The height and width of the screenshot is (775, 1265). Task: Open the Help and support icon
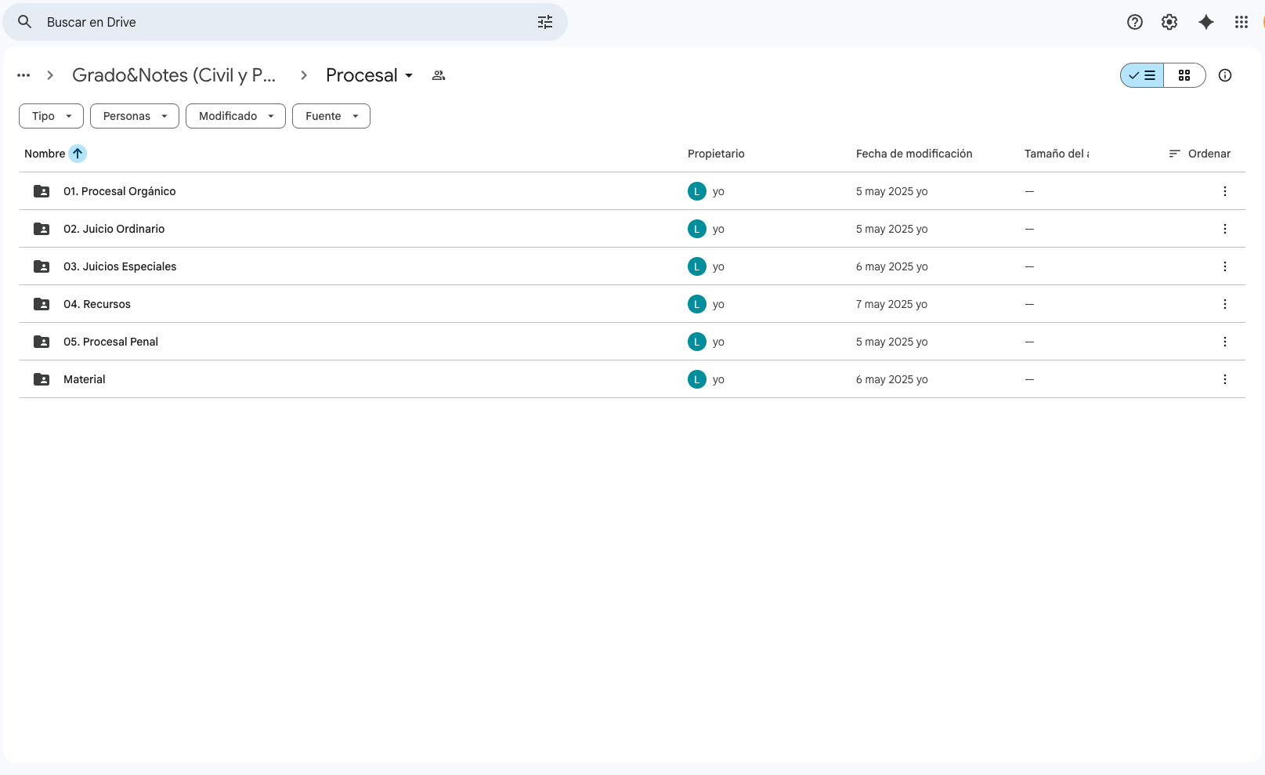pos(1134,22)
